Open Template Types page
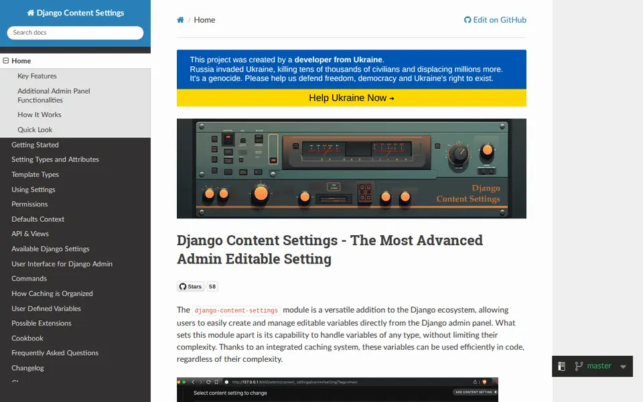Viewport: 643px width, 402px height. click(x=35, y=174)
